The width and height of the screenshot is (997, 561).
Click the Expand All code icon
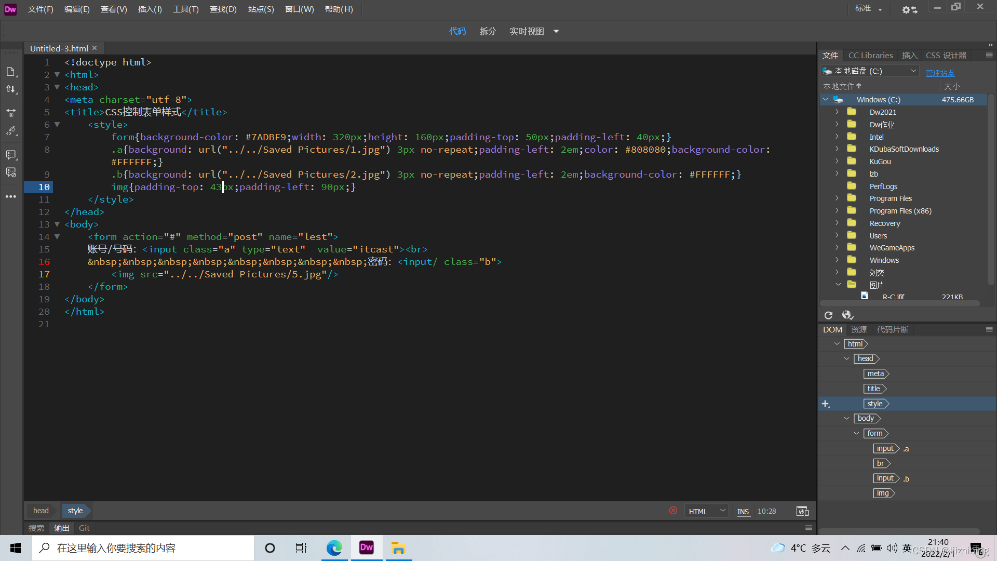[11, 113]
